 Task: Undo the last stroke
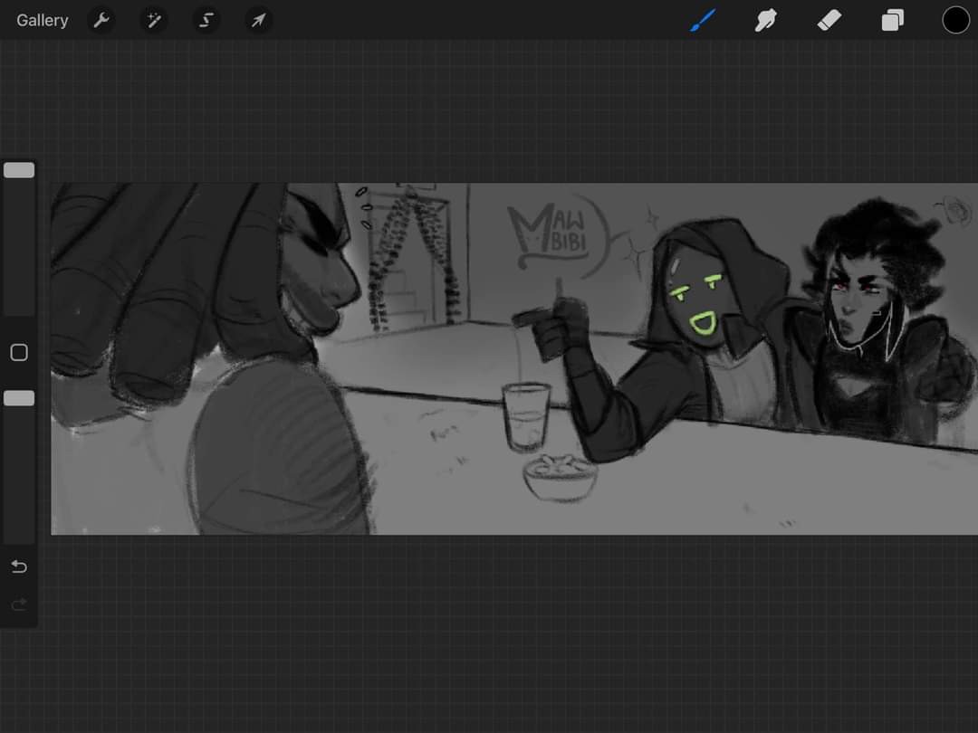click(x=19, y=566)
